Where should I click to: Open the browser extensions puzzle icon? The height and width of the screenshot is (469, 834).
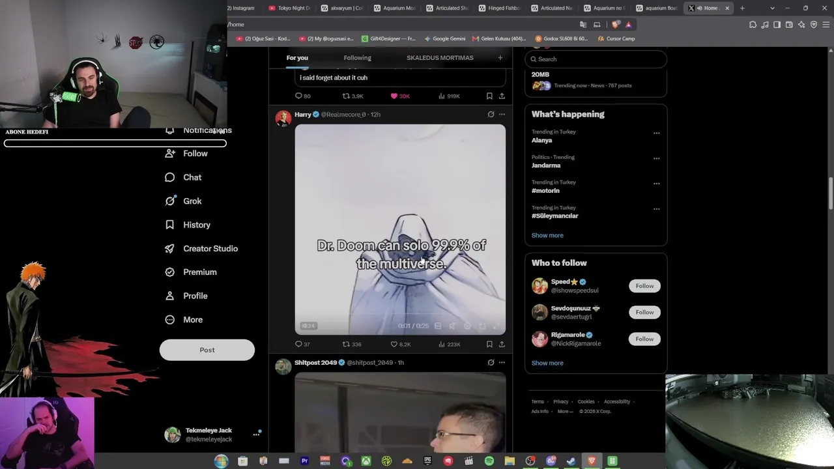tap(753, 25)
